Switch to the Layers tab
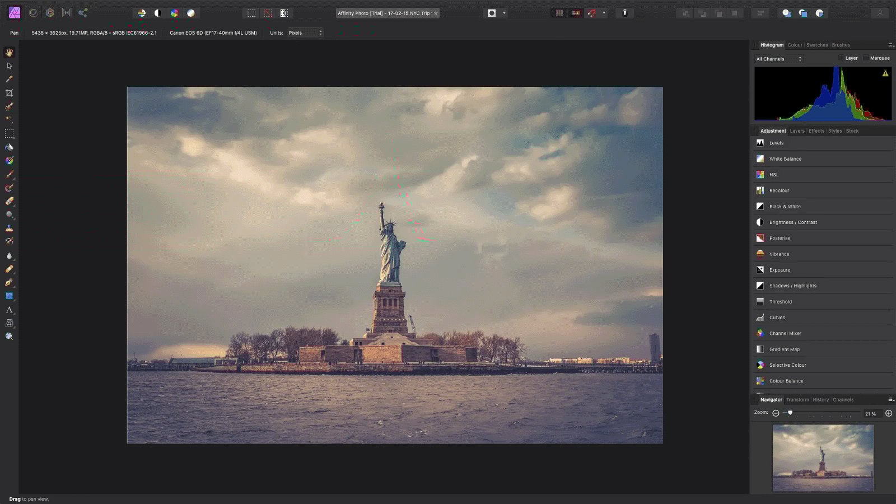Image resolution: width=896 pixels, height=504 pixels. 796,130
